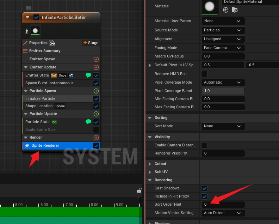Click the Stage button

coord(91,43)
